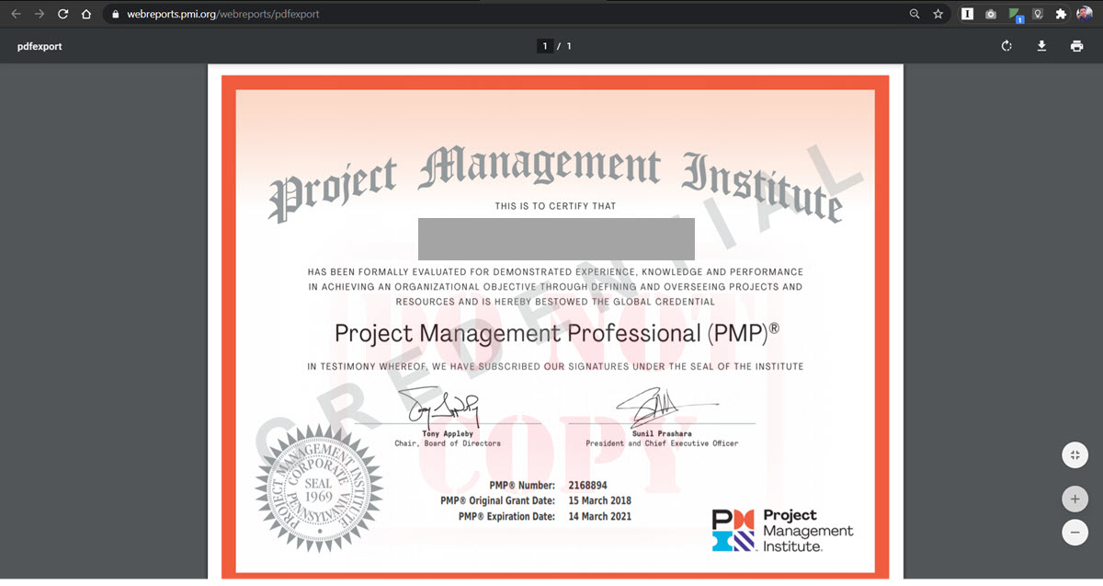1103x586 pixels.
Task: Print the PDF certificate
Action: pos(1077,46)
